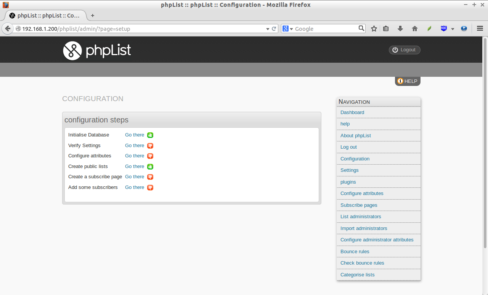Open Settings navigation item
488x295 pixels.
(x=350, y=170)
